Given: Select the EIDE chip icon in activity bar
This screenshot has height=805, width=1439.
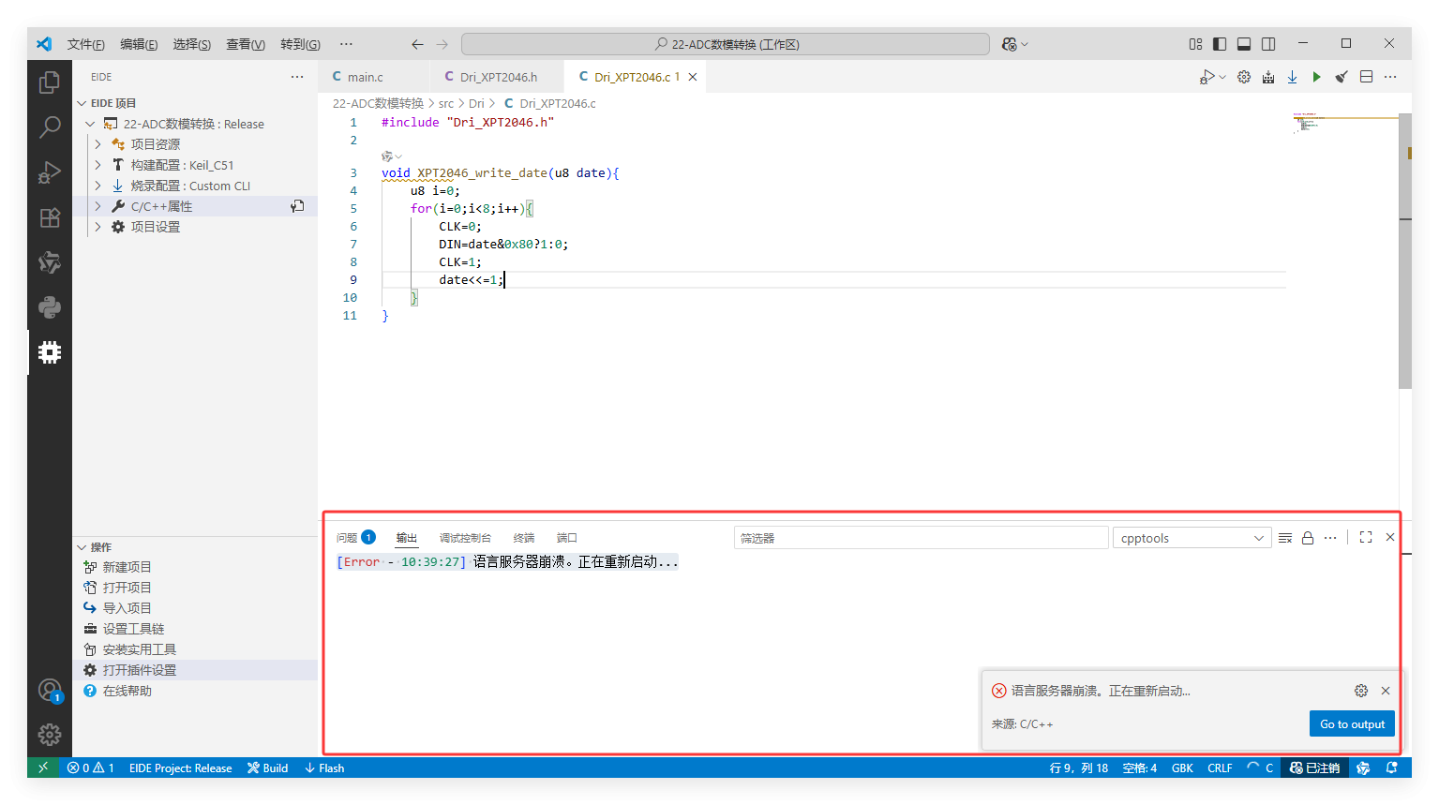Looking at the screenshot, I should click(50, 352).
